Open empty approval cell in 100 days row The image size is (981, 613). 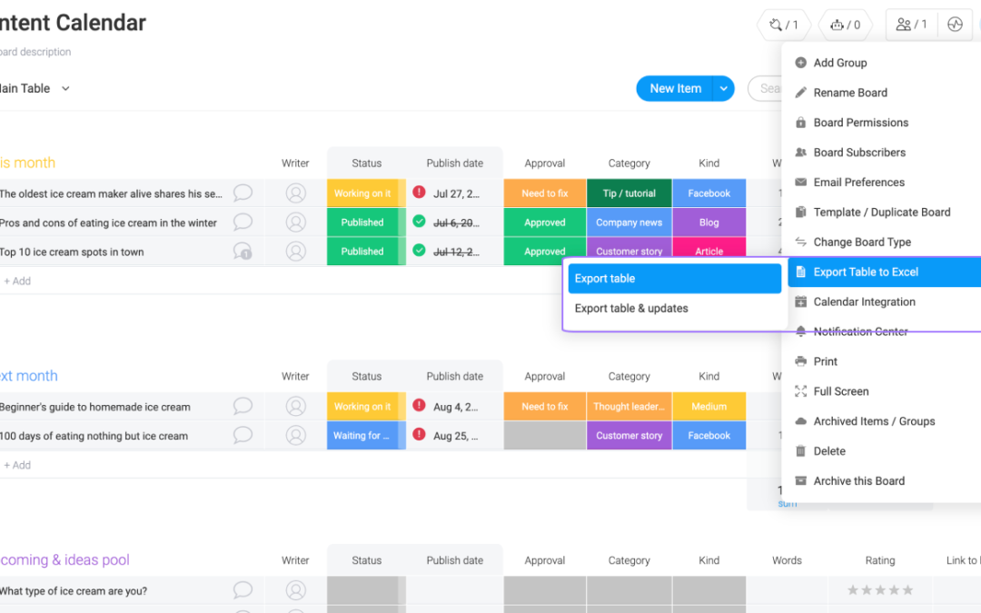[x=545, y=436]
